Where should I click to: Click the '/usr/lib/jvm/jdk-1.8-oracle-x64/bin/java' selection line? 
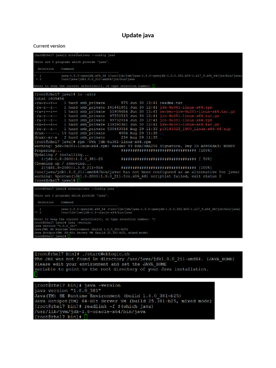pyautogui.click(x=96, y=212)
